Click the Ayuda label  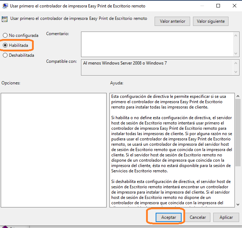click(x=117, y=83)
